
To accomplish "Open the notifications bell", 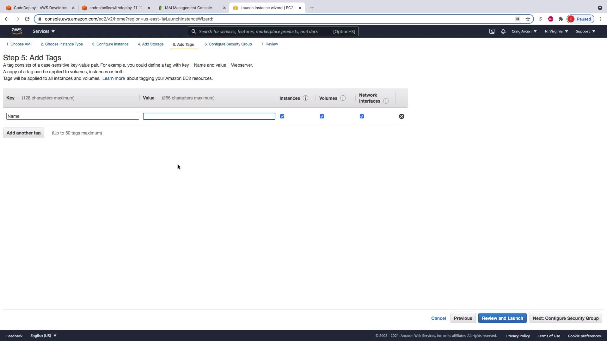I will (x=503, y=31).
